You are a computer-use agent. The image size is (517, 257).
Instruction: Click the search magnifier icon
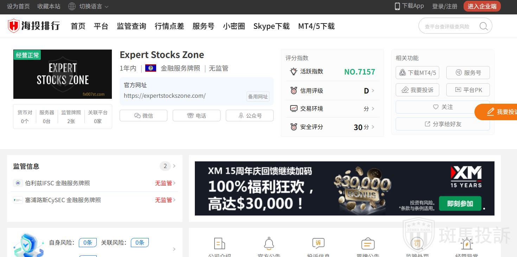pyautogui.click(x=484, y=26)
